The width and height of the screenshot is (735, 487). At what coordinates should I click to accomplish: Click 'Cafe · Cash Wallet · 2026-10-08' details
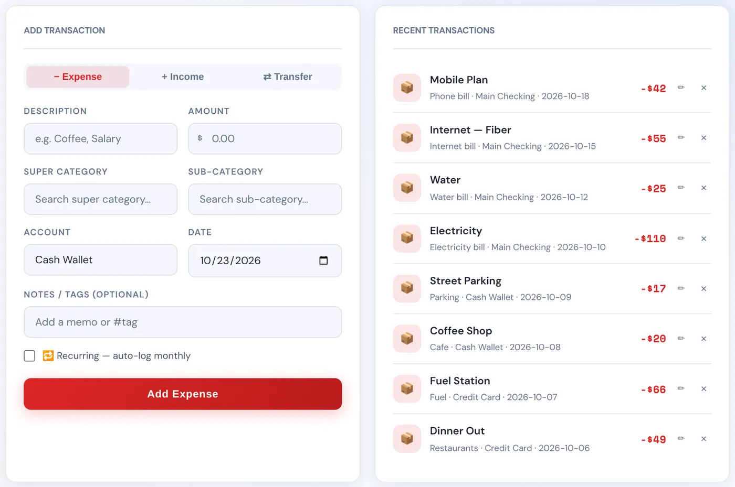tap(495, 347)
